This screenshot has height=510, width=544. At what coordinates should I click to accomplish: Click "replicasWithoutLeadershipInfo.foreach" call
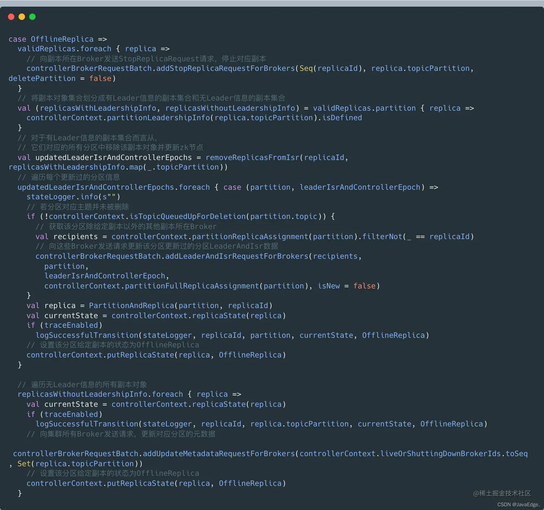click(100, 394)
